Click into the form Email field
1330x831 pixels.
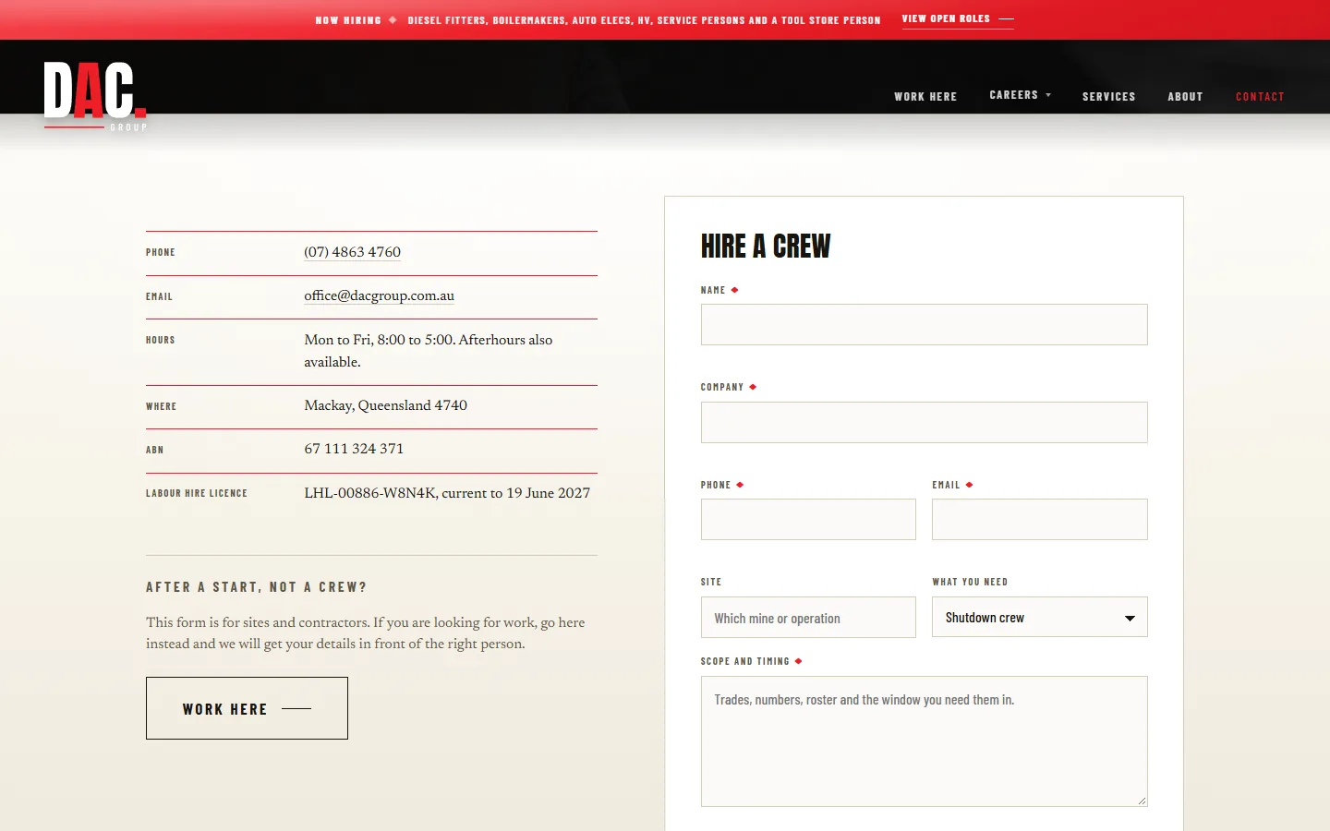click(x=1040, y=520)
